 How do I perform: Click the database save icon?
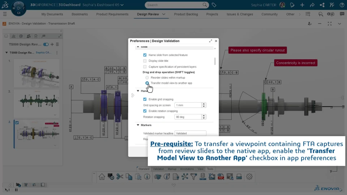tap(202, 177)
